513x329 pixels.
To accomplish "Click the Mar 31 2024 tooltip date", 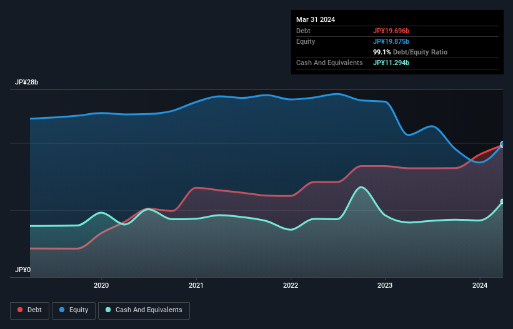I will click(316, 19).
